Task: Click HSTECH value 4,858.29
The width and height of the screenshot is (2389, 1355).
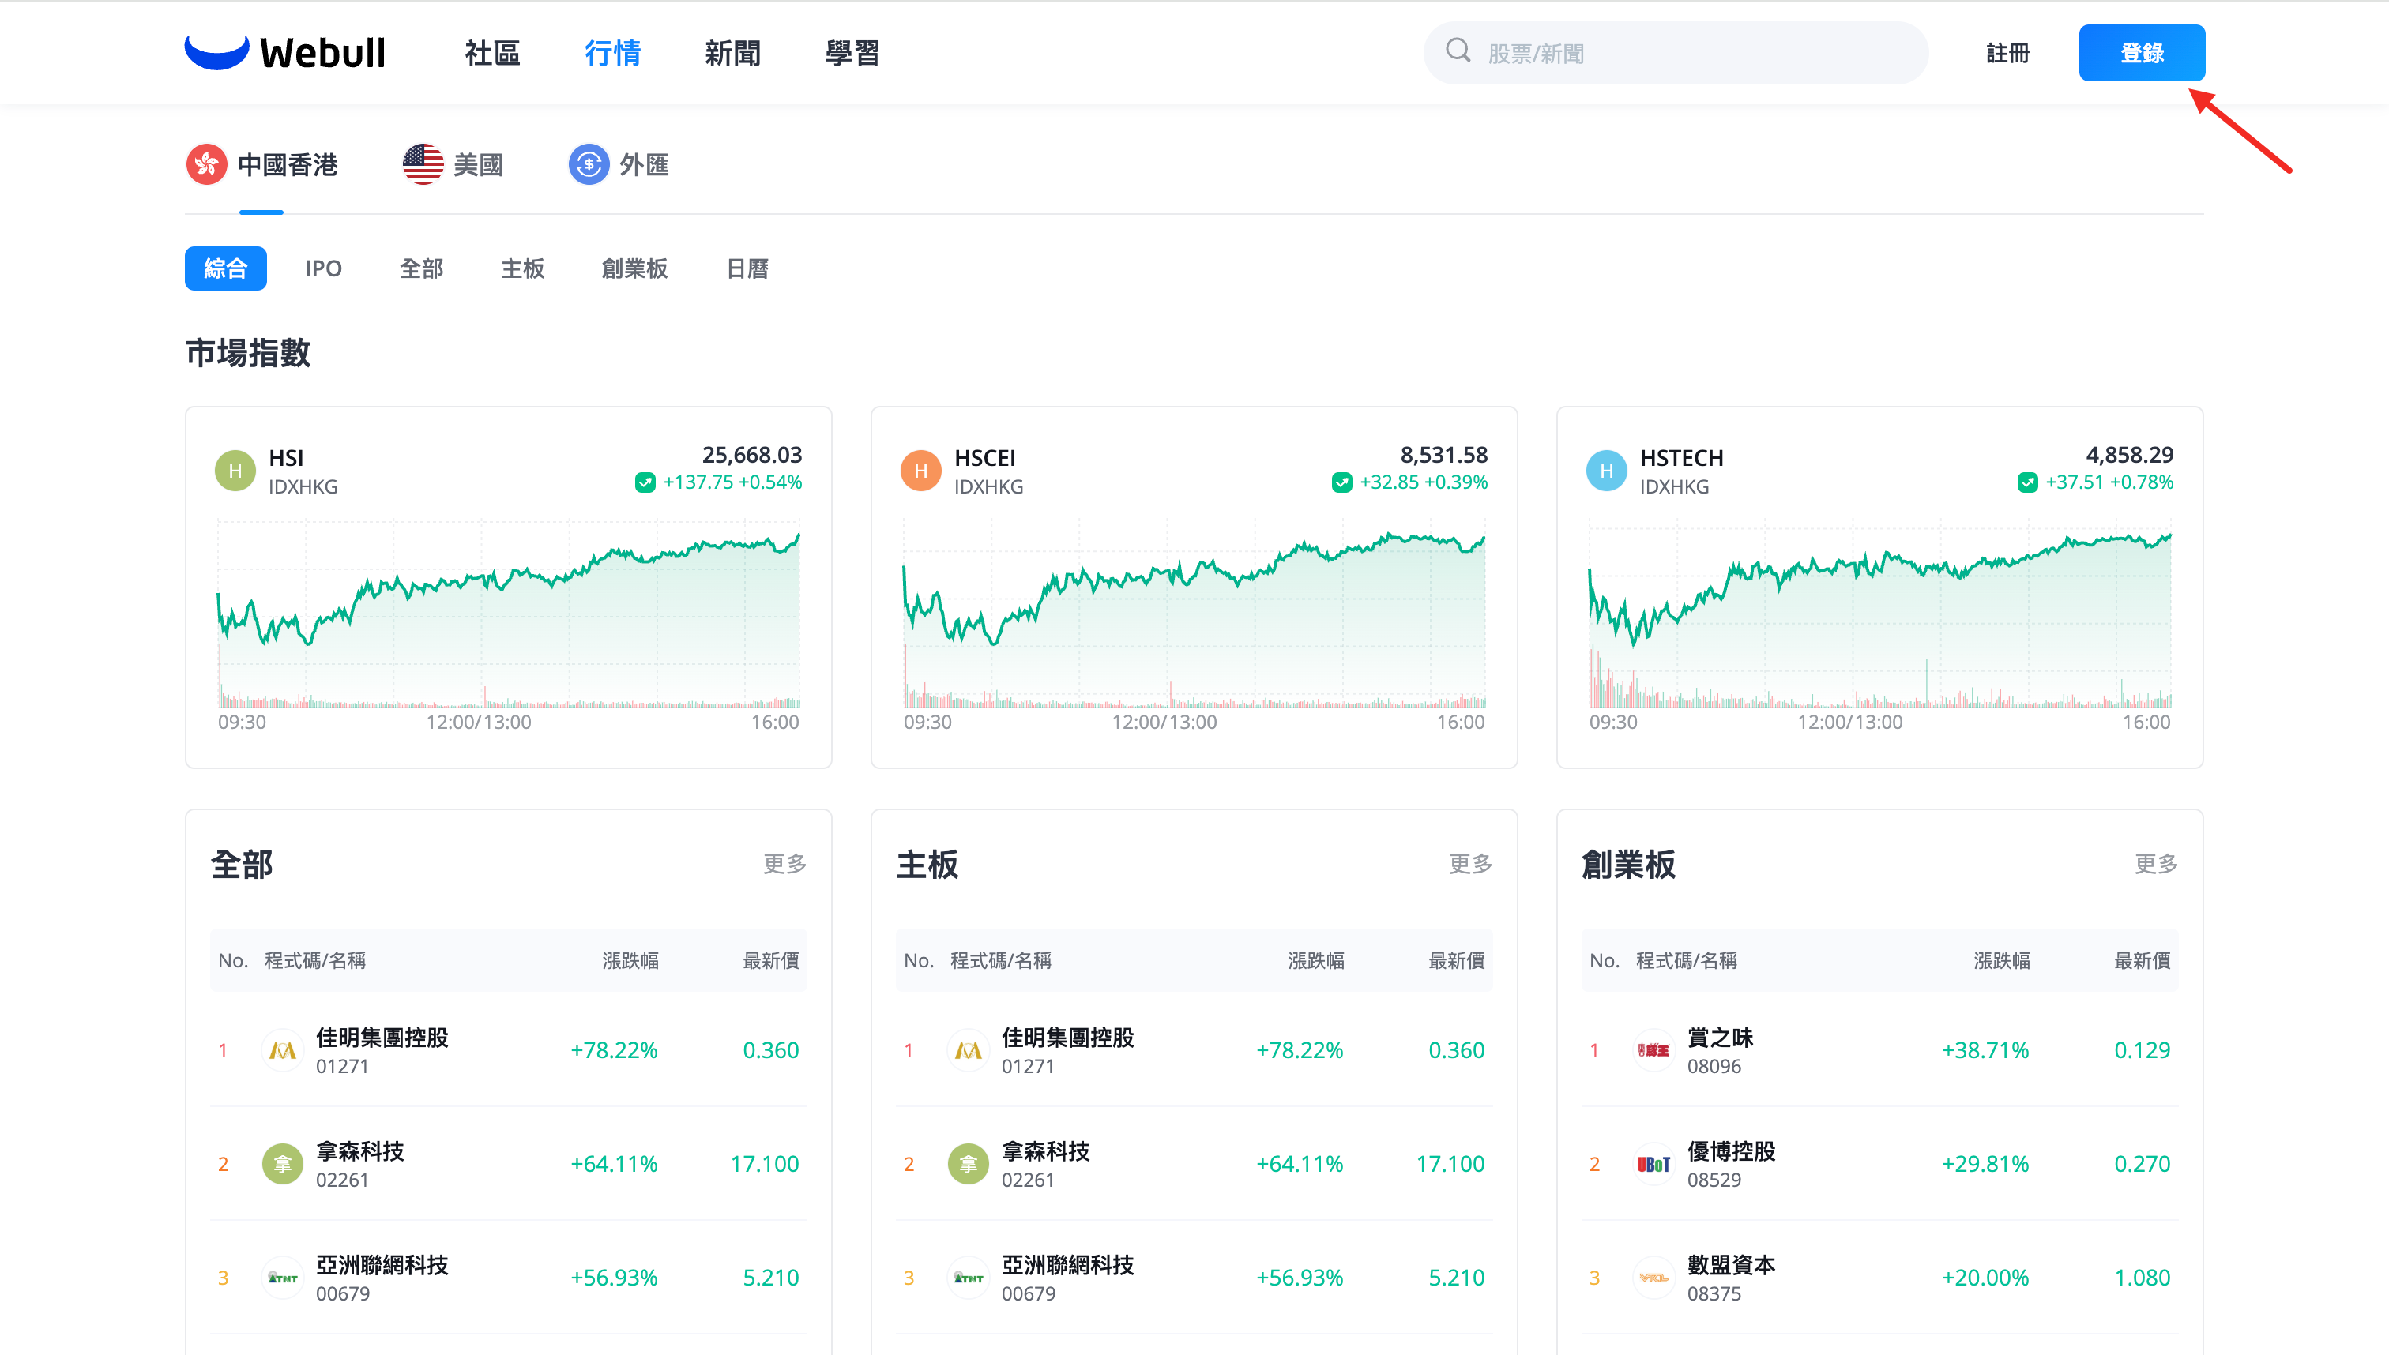Action: coord(2129,455)
